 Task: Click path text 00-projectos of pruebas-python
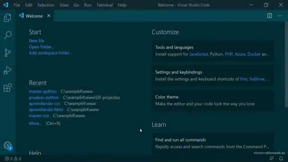click(x=108, y=97)
